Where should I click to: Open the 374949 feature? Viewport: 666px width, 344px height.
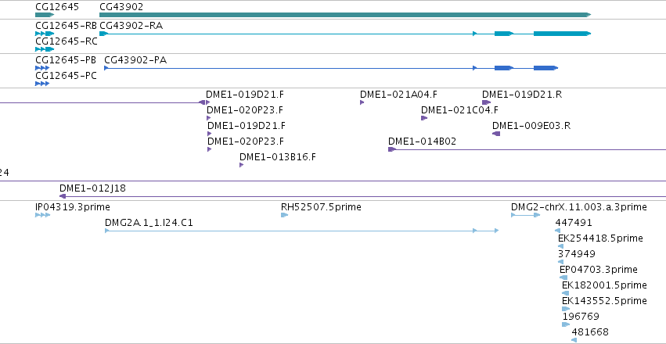[x=560, y=262]
